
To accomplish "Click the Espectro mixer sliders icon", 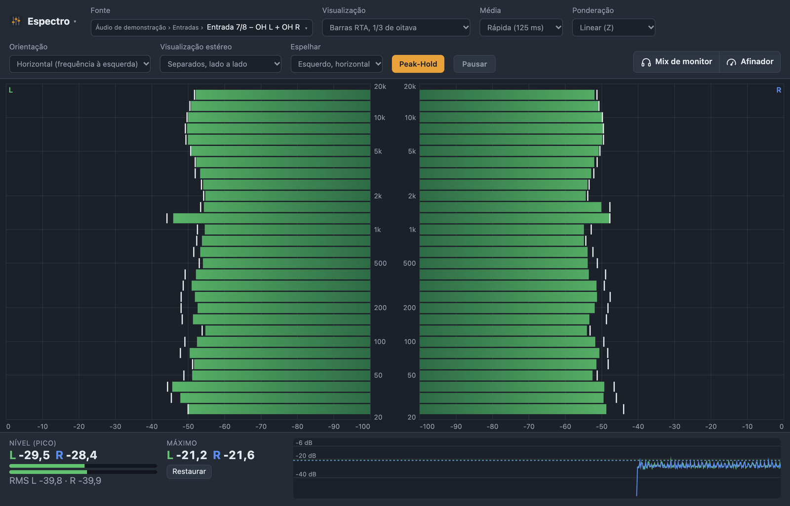I will coord(16,21).
